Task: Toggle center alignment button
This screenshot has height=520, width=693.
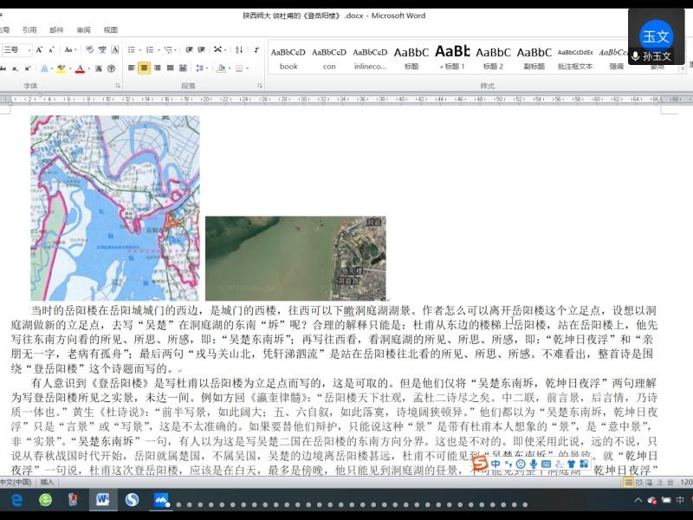Action: [145, 68]
